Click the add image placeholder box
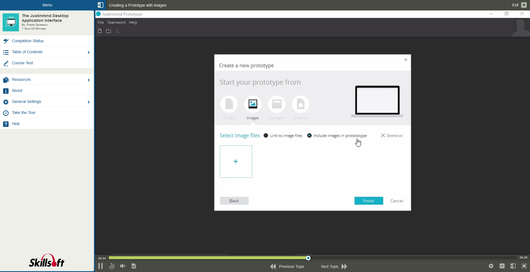The width and height of the screenshot is (530, 272). coord(236,162)
